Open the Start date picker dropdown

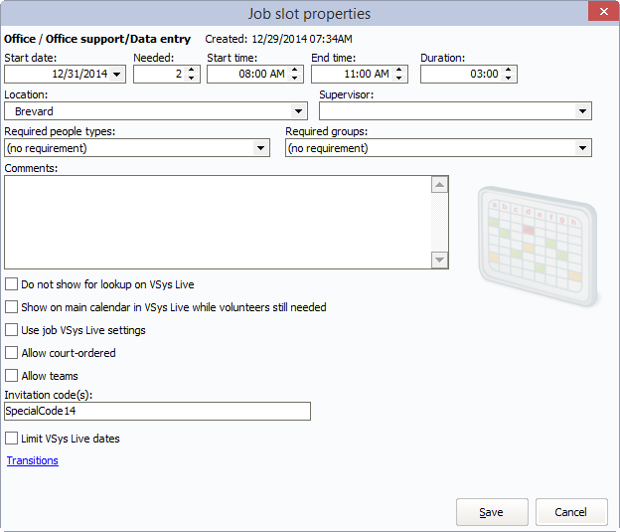pos(117,75)
